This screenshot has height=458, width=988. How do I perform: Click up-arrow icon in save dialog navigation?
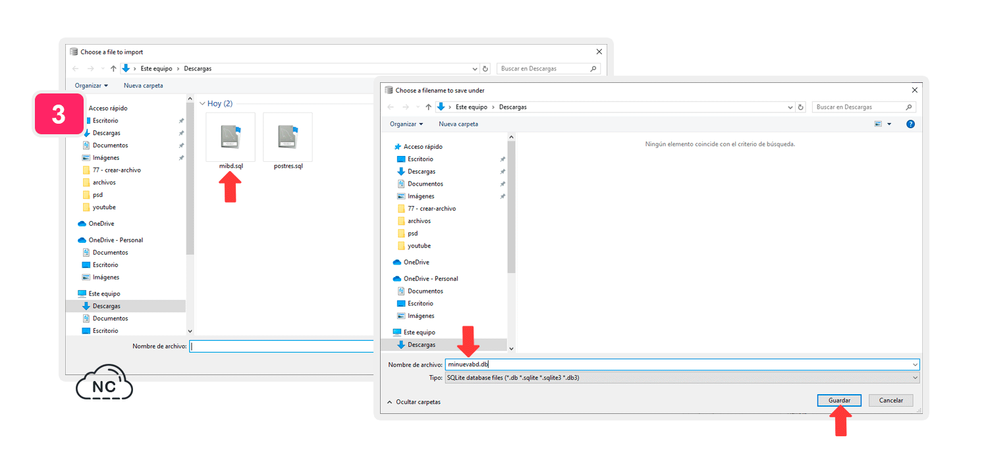tap(428, 107)
